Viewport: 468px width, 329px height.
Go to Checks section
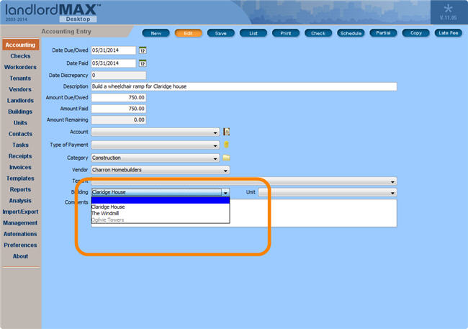20,56
